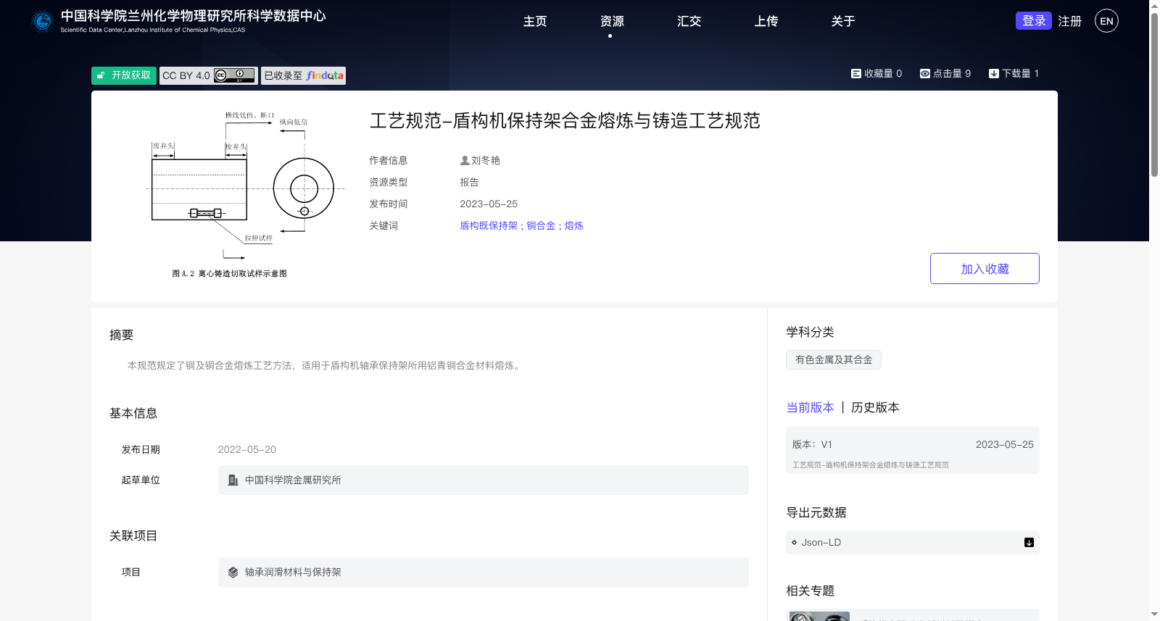Image resolution: width=1160 pixels, height=621 pixels.
Task: Switch to 历史版本 tab
Action: [875, 407]
